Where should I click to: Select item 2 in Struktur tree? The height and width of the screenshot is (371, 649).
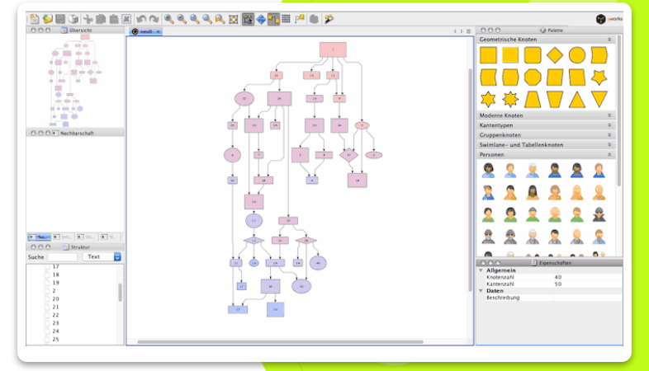[x=54, y=291]
